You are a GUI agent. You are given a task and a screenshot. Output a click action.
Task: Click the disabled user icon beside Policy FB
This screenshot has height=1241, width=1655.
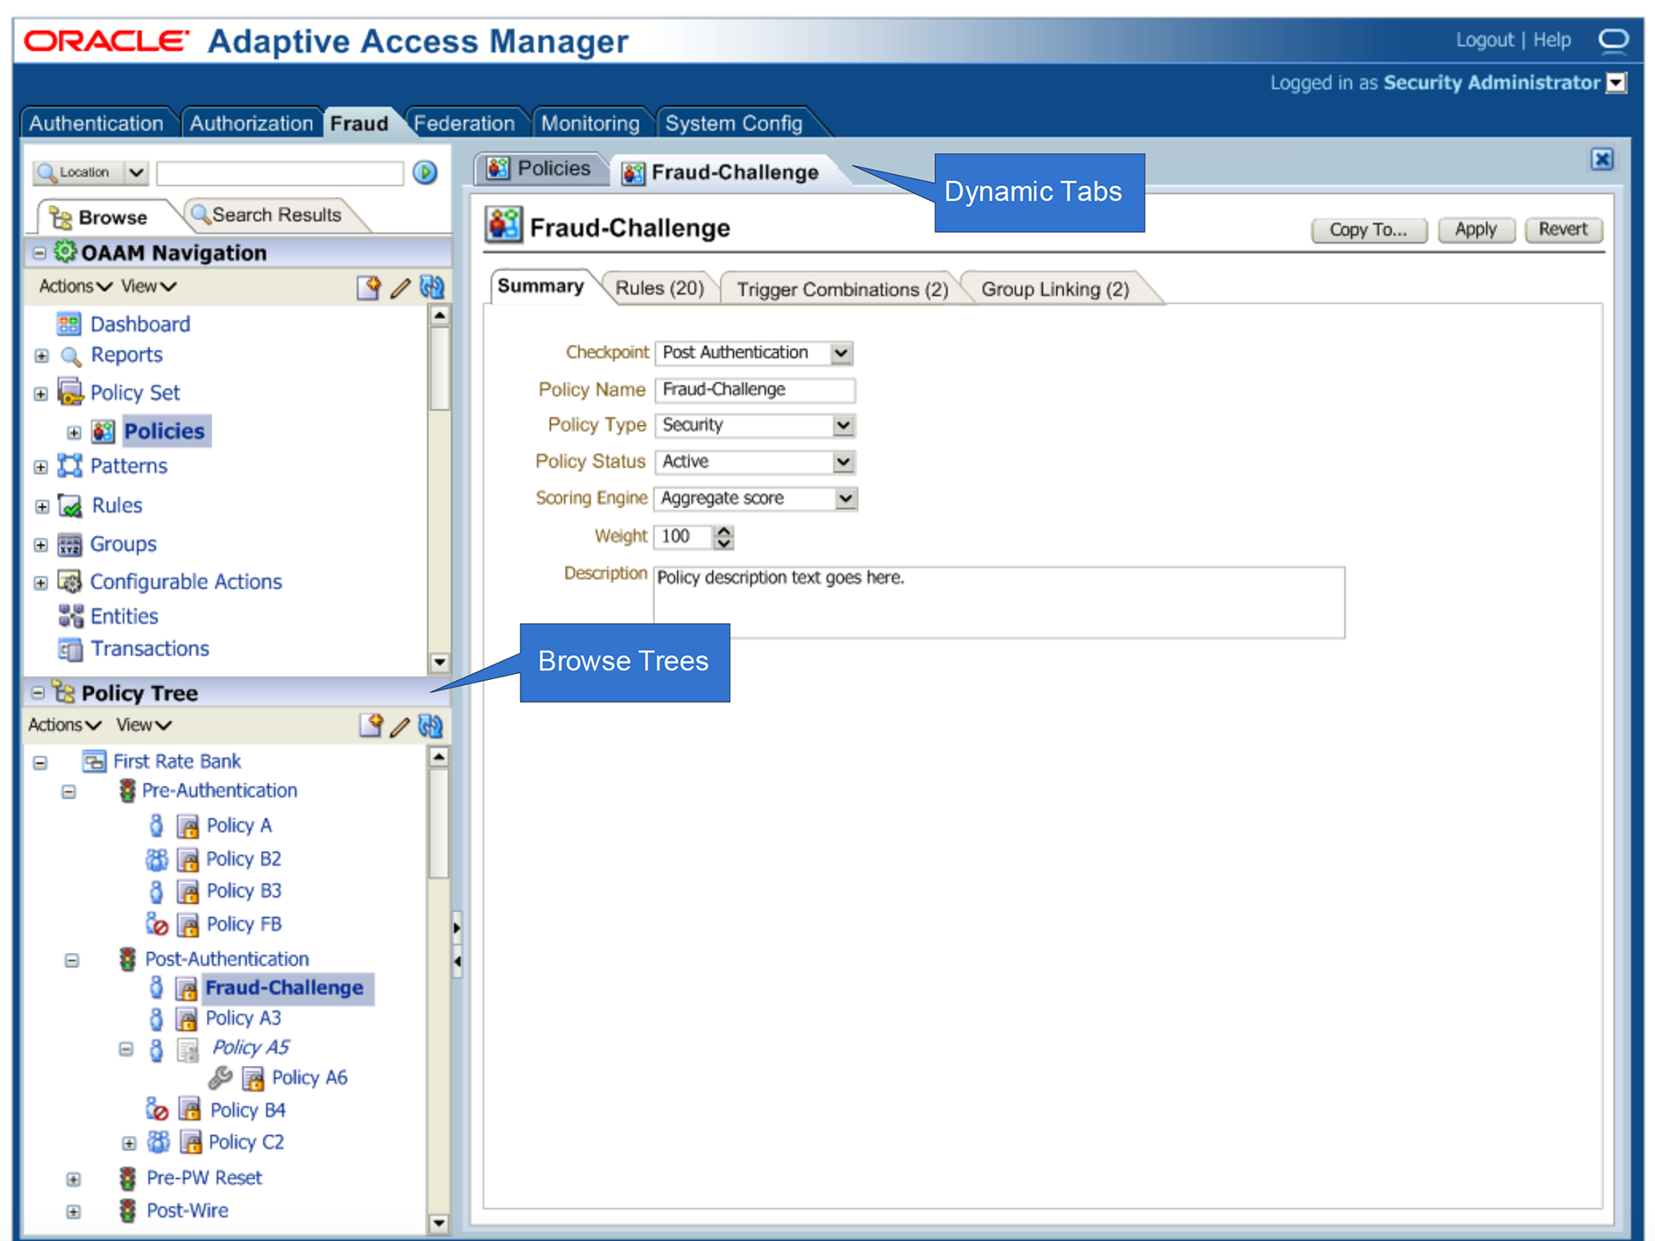point(157,924)
